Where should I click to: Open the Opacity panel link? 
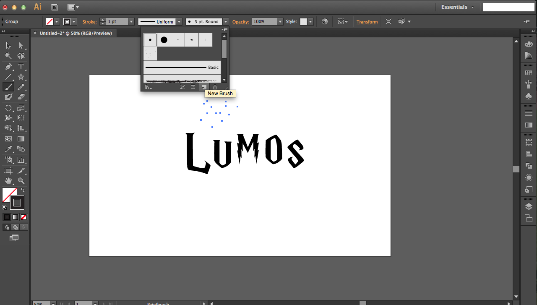[240, 22]
